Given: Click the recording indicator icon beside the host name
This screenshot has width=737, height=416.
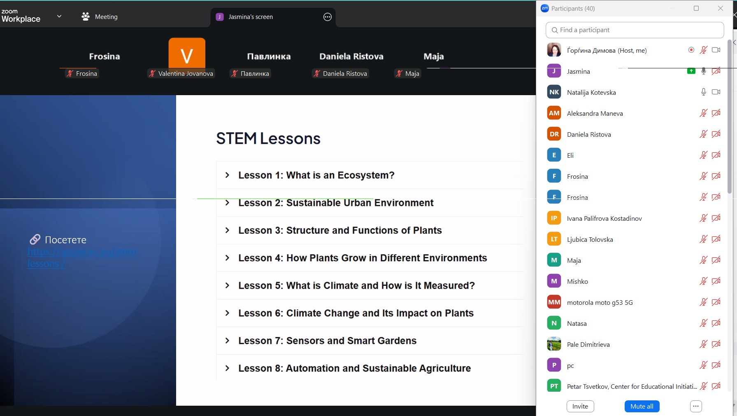Looking at the screenshot, I should pyautogui.click(x=691, y=50).
